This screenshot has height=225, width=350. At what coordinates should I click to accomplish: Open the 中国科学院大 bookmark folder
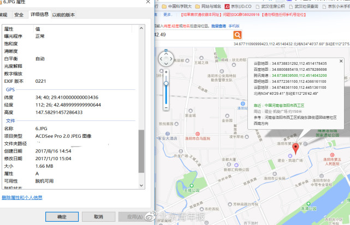(x=177, y=7)
